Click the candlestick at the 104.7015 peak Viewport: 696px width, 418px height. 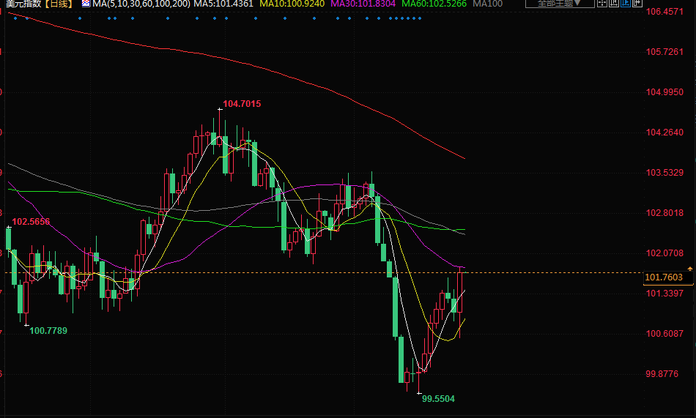[x=219, y=127]
